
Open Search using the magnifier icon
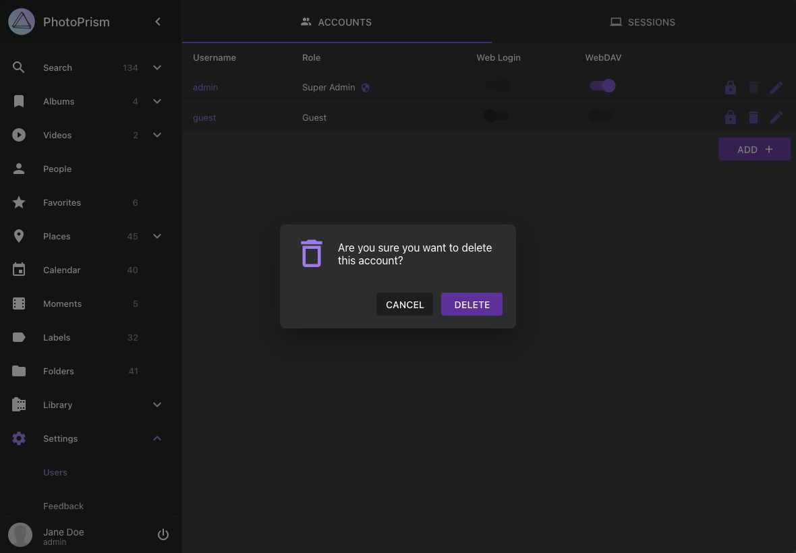(19, 67)
